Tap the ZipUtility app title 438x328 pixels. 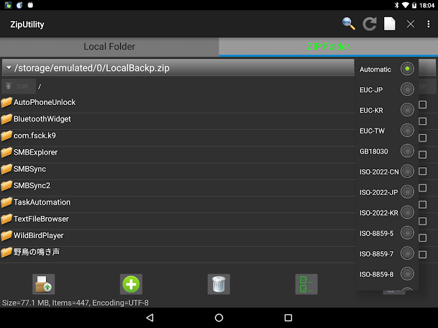tap(27, 24)
